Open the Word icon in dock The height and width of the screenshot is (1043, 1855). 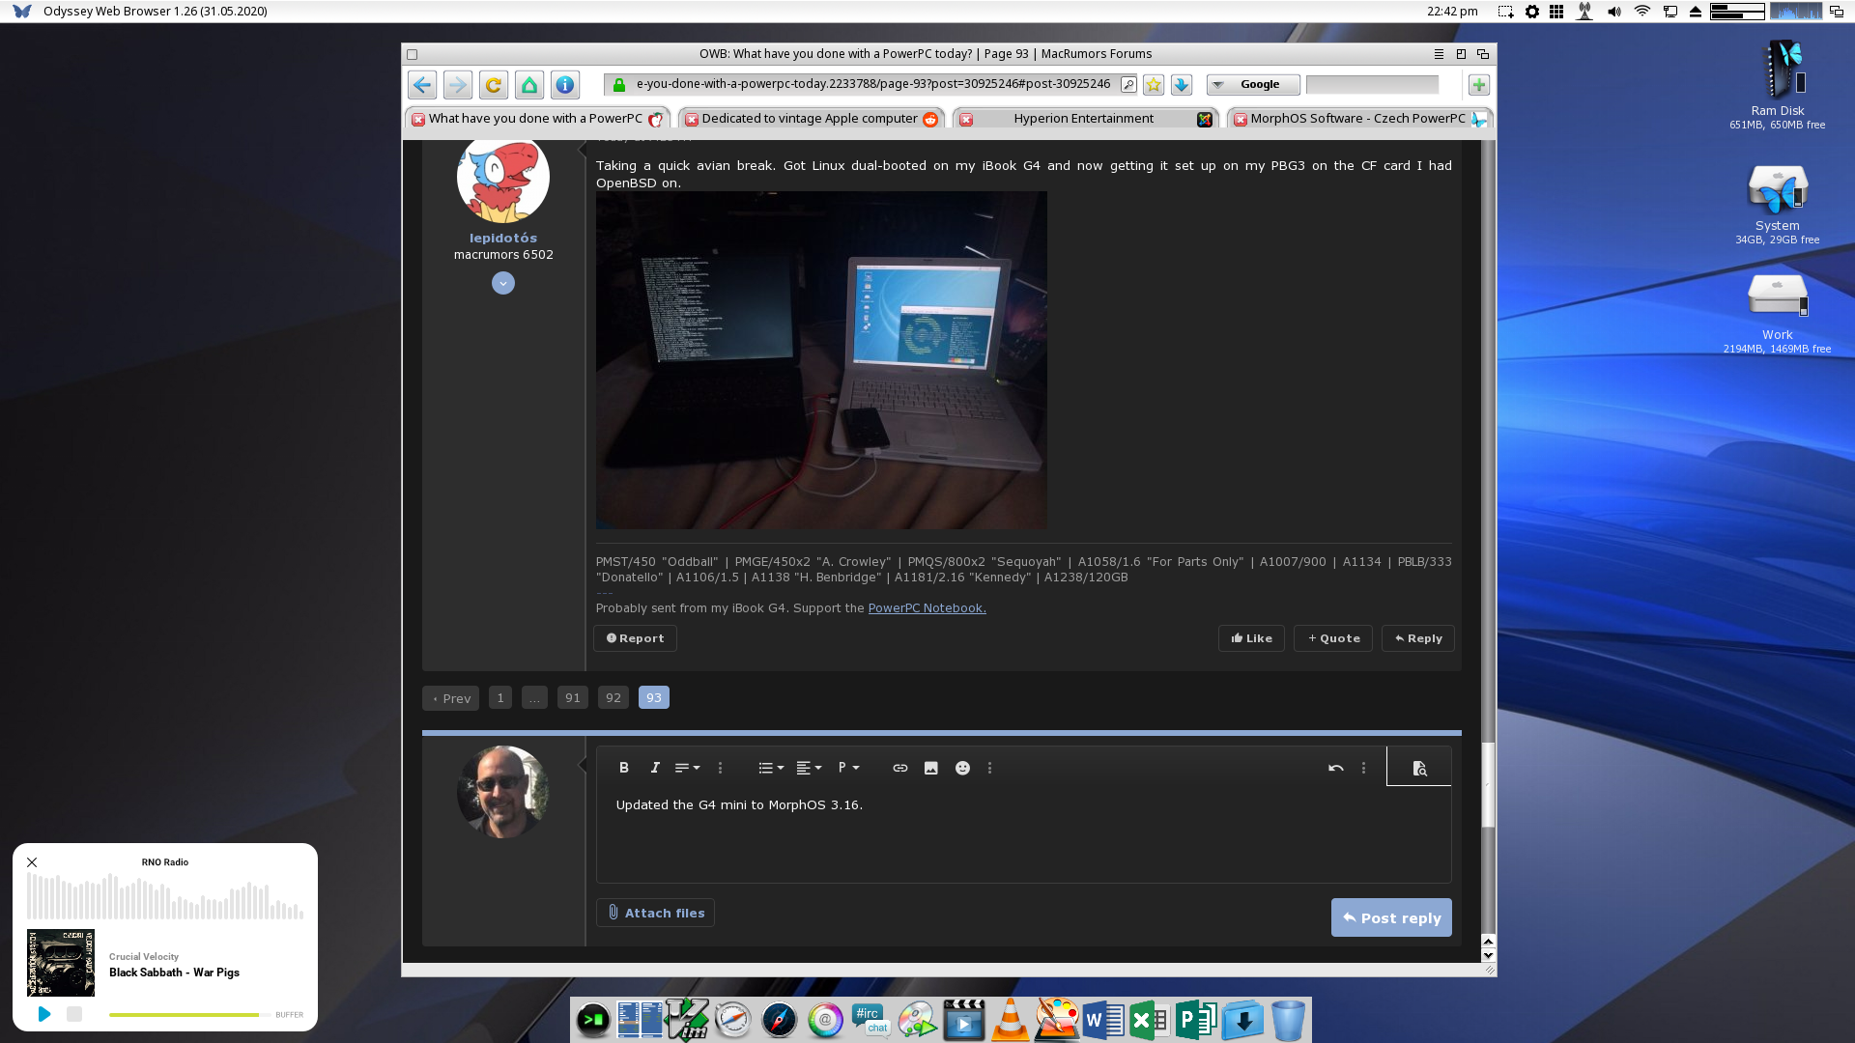[1103, 1020]
